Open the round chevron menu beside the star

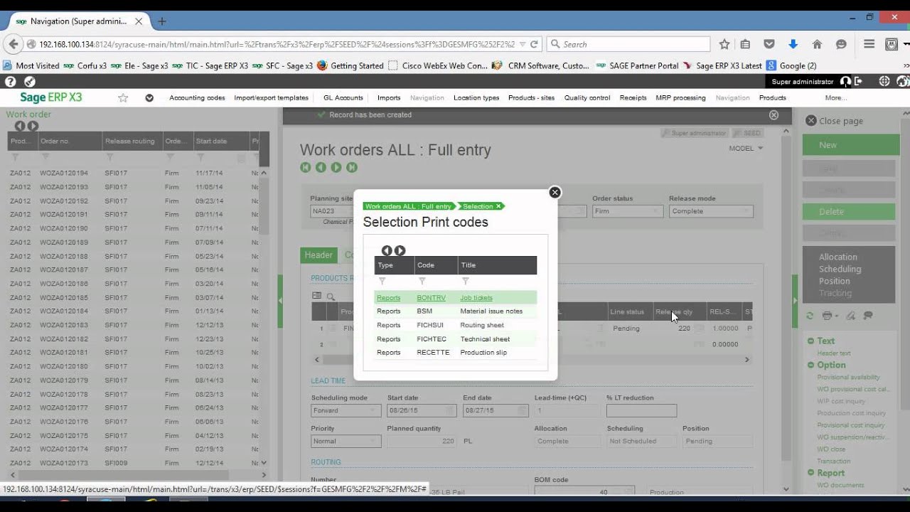149,98
